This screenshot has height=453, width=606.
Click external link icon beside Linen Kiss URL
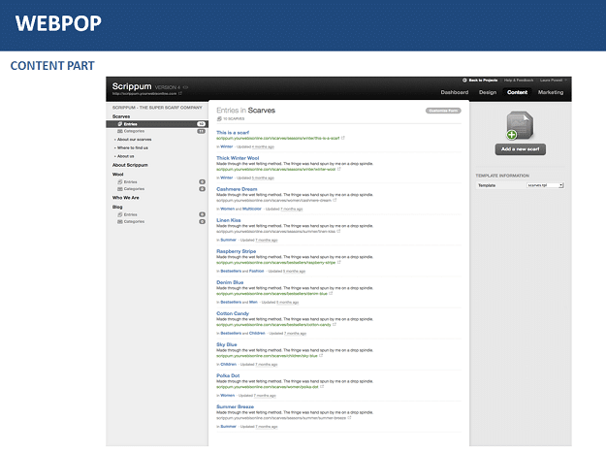coord(338,231)
